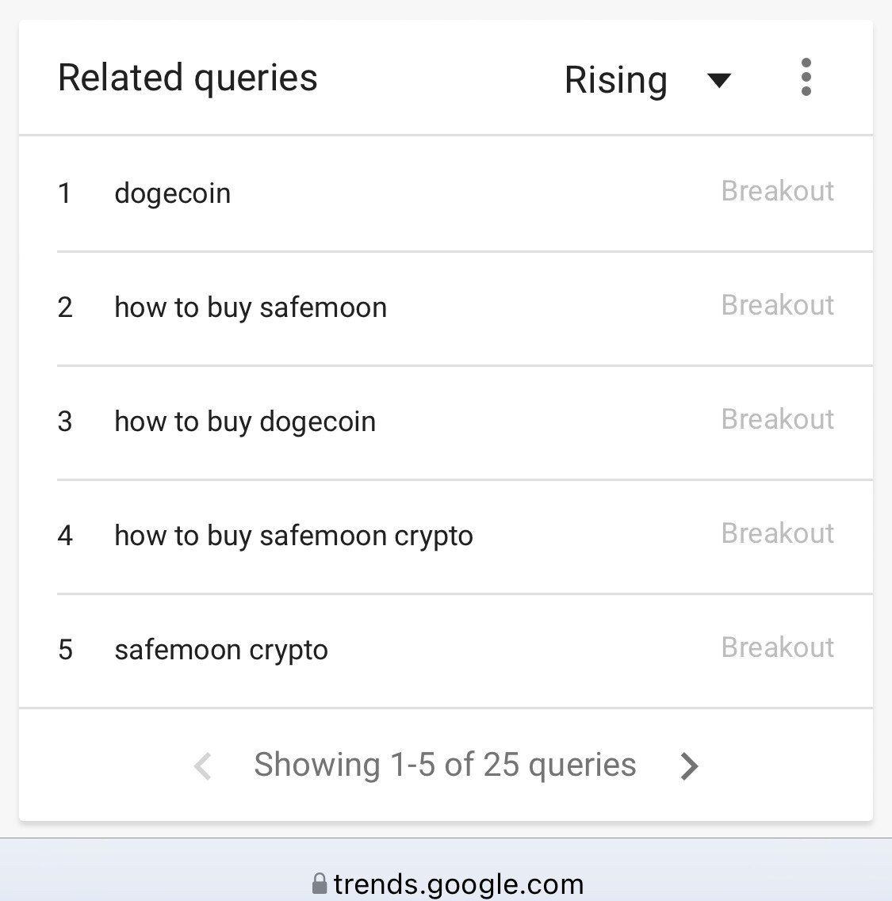Click the Rising sort label

point(616,80)
